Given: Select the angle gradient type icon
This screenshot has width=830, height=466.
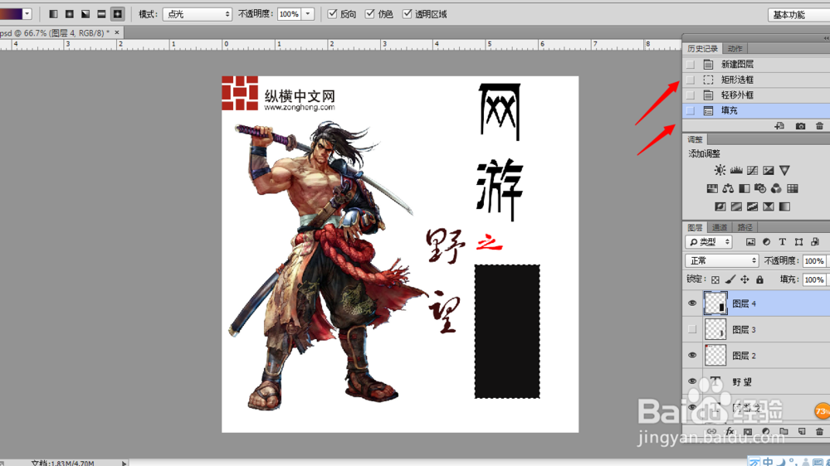Looking at the screenshot, I should (85, 14).
